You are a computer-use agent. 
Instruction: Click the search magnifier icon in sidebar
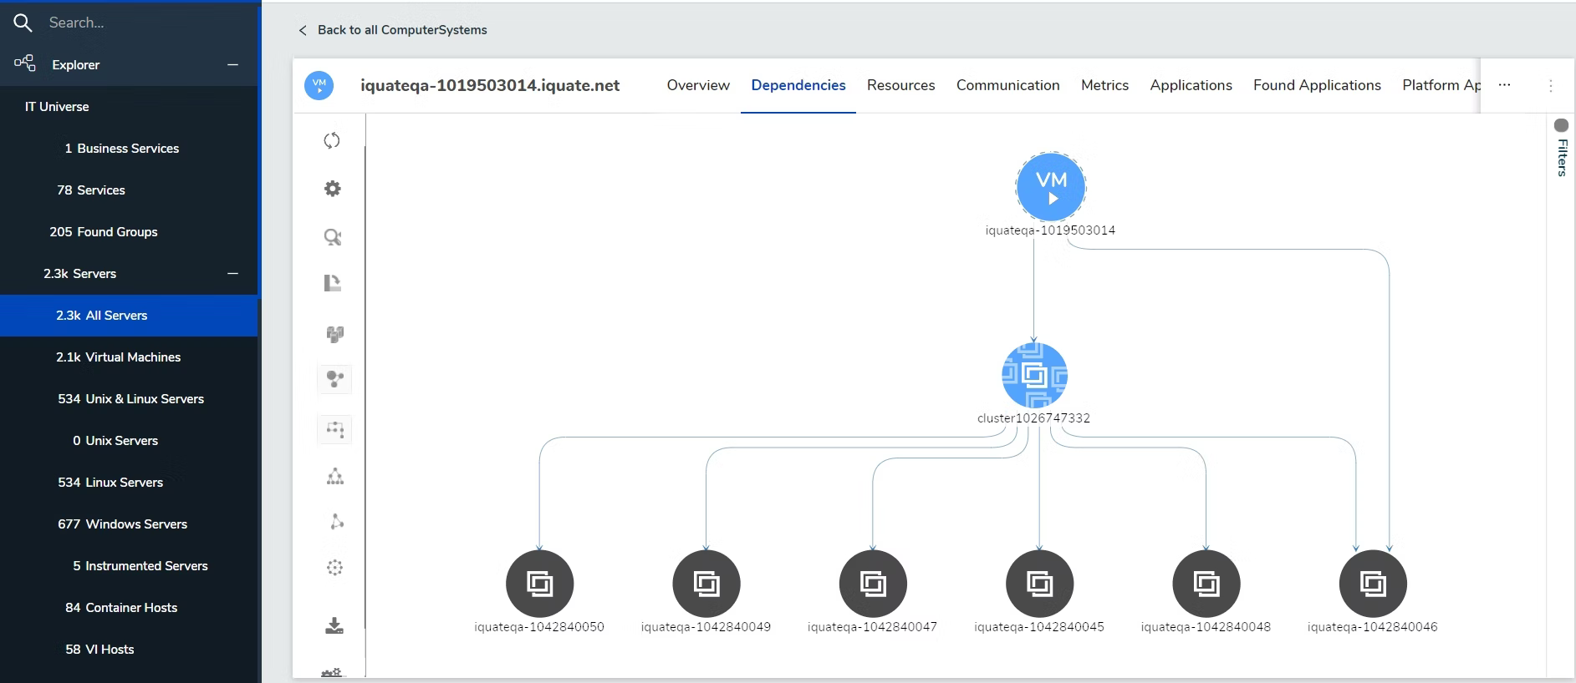tap(23, 23)
